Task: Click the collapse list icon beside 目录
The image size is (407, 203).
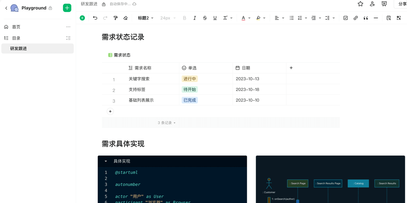Action: 68,38
